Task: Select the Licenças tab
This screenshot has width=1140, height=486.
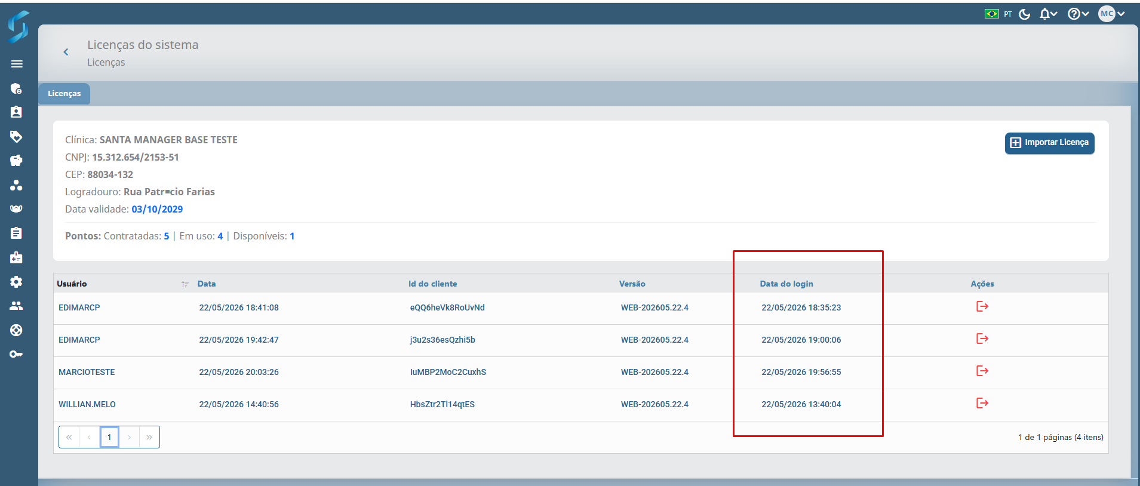Action: click(64, 94)
